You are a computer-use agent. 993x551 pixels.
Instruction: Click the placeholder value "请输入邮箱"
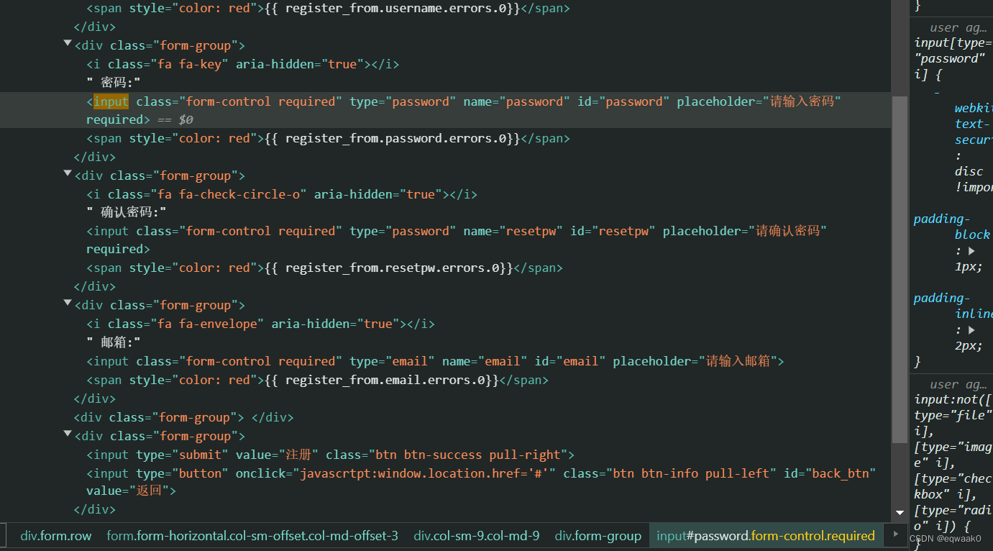(738, 361)
